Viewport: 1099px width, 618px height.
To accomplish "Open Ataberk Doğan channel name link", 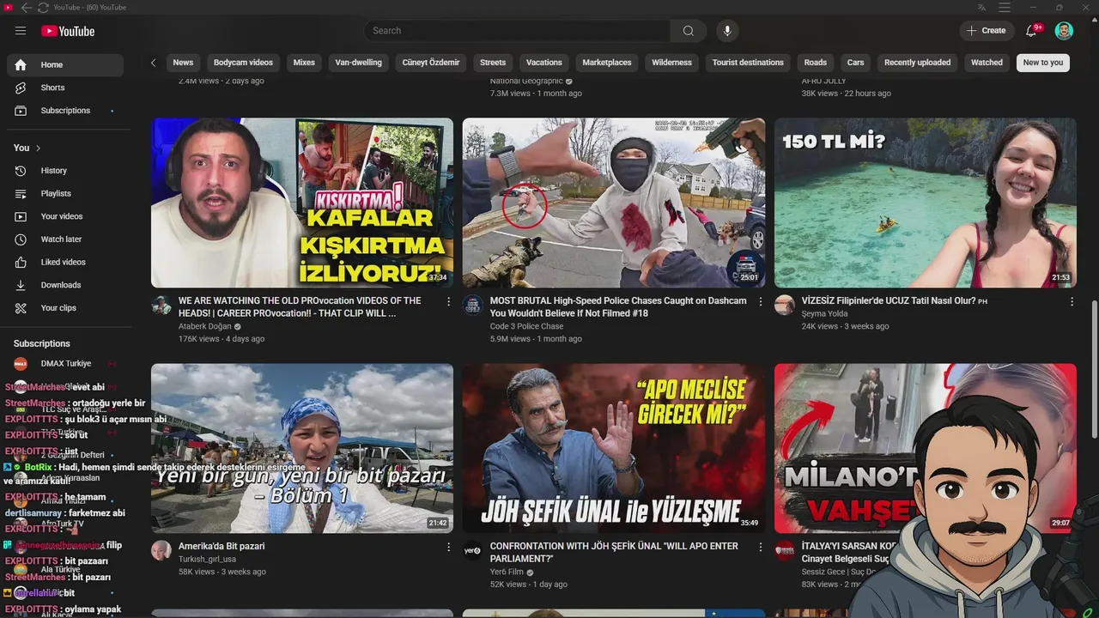I will click(204, 326).
